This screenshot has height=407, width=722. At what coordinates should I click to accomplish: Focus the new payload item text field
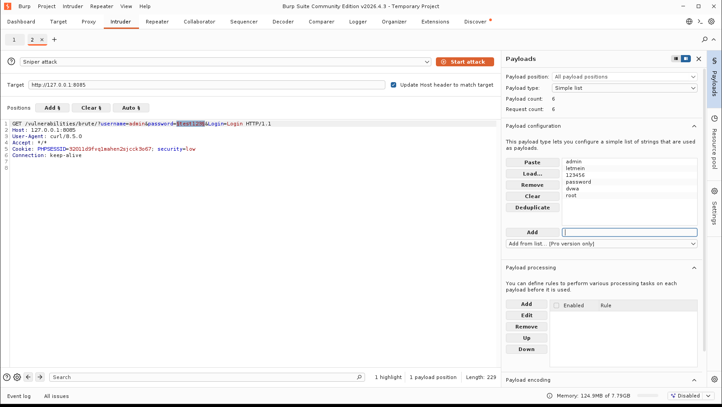click(629, 232)
